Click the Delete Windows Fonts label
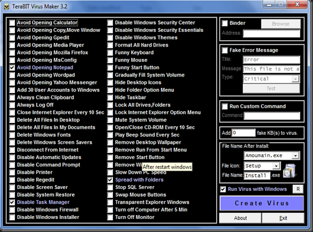 (x=44, y=135)
